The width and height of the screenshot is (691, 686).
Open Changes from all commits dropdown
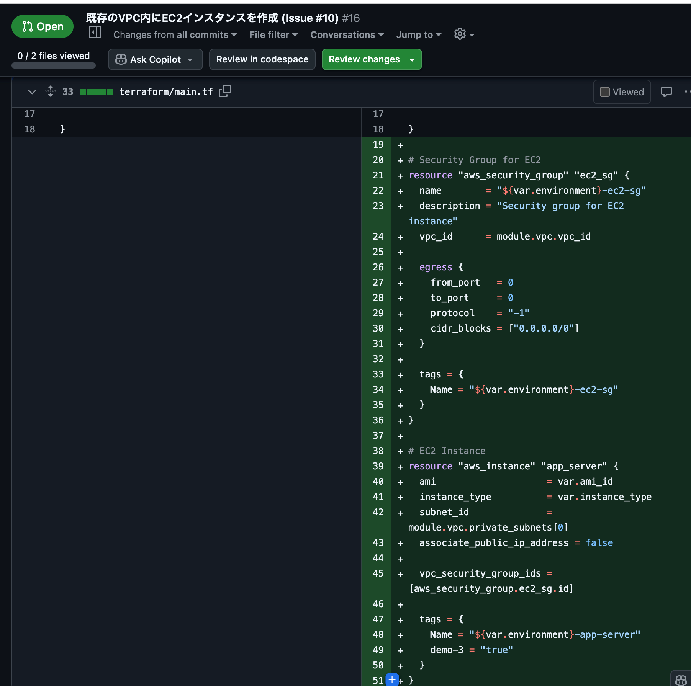click(175, 35)
